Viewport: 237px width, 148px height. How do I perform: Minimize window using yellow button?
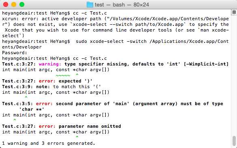pyautogui.click(x=14, y=4)
